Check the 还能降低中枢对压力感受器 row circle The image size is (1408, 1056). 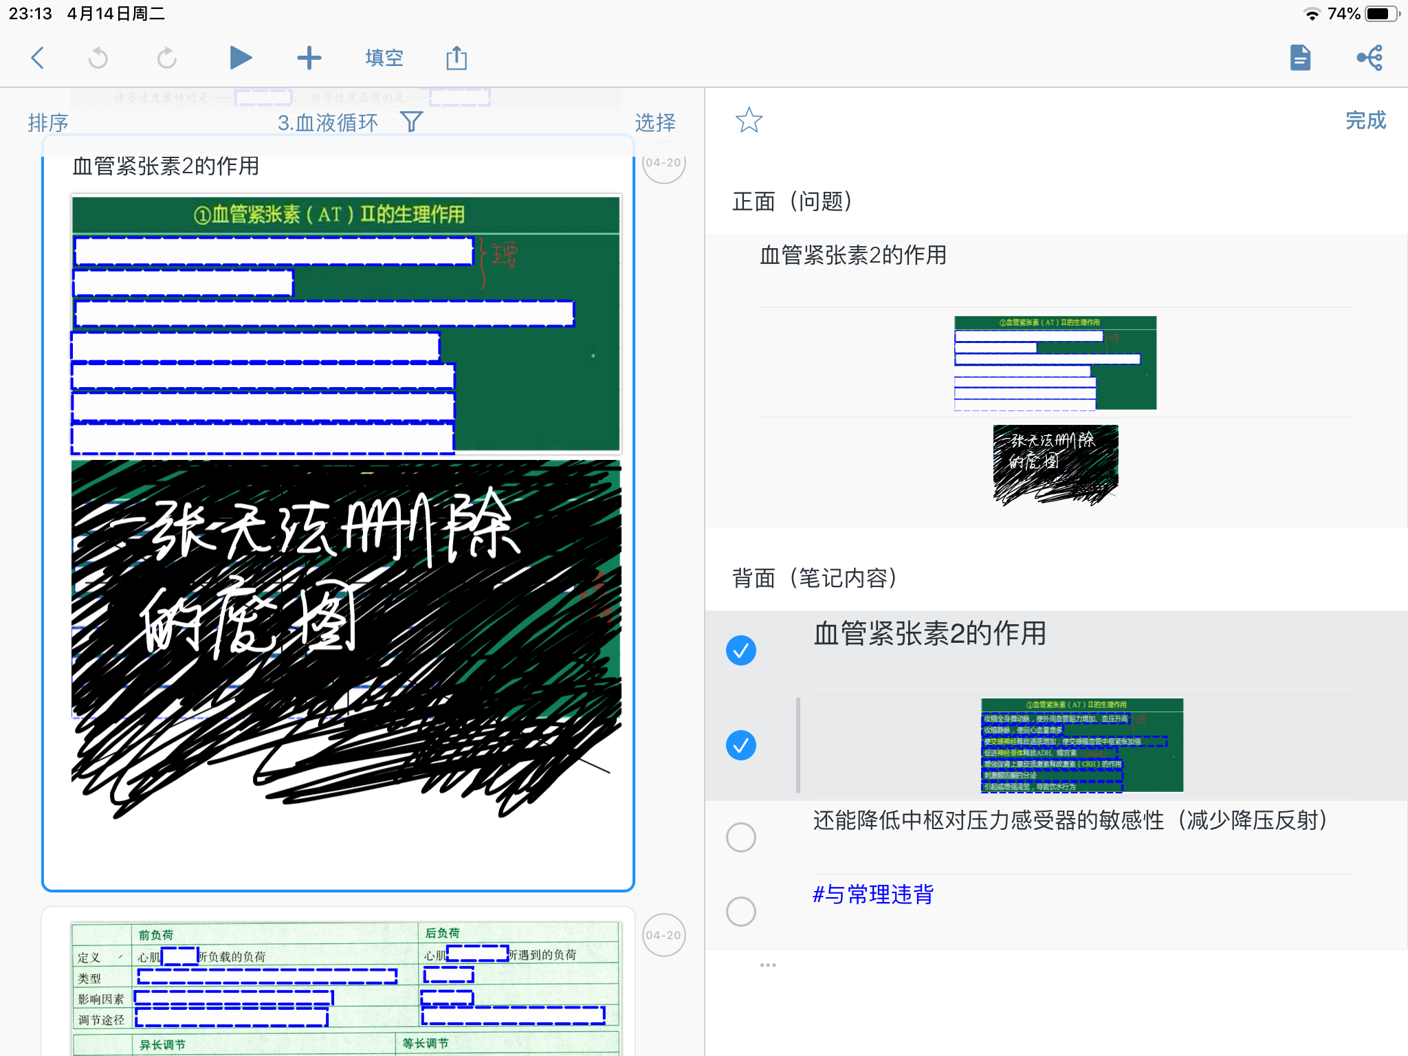click(x=741, y=837)
